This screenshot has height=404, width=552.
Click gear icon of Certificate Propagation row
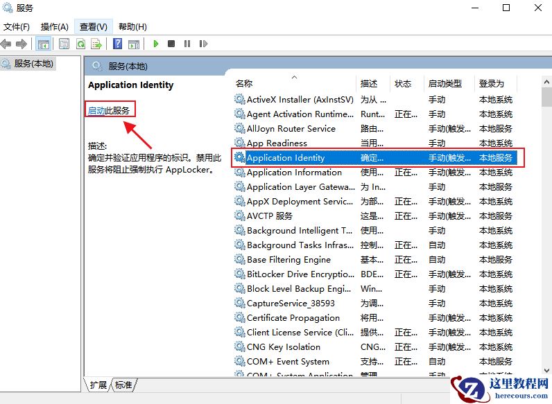tap(240, 317)
